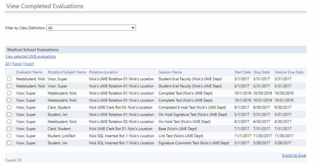318x165 pixels.
Task: Click the Session Due Date column header
Action: point(289,72)
